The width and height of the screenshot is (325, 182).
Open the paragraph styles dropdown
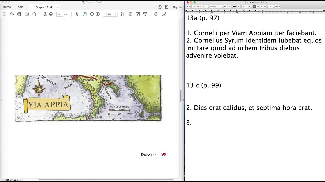click(x=188, y=6)
